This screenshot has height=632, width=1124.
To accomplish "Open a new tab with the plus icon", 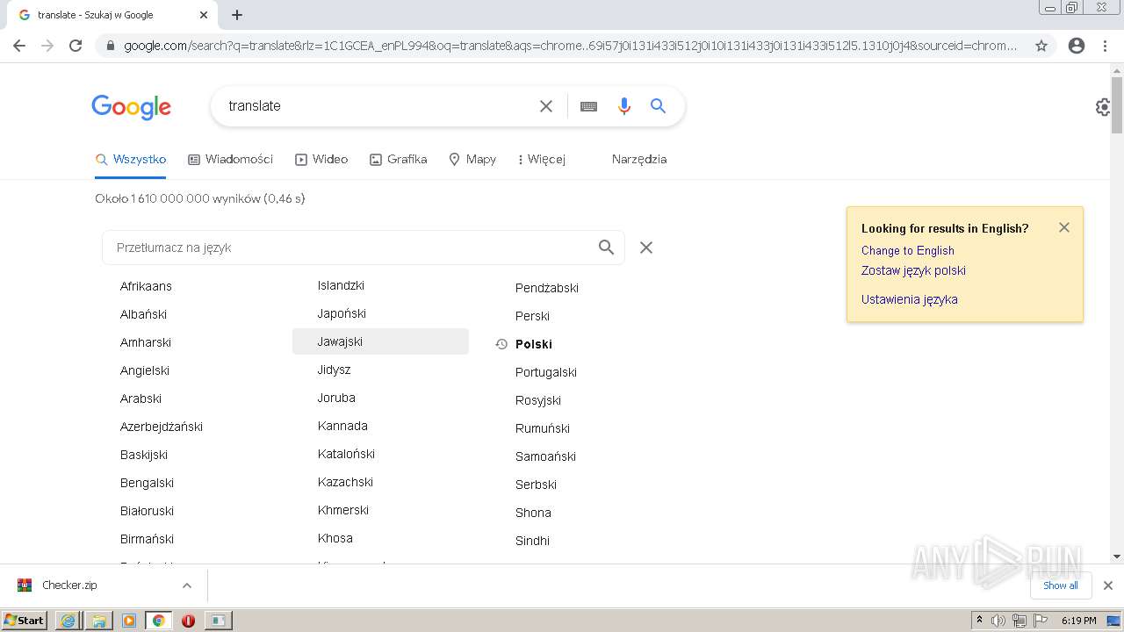I will (237, 15).
